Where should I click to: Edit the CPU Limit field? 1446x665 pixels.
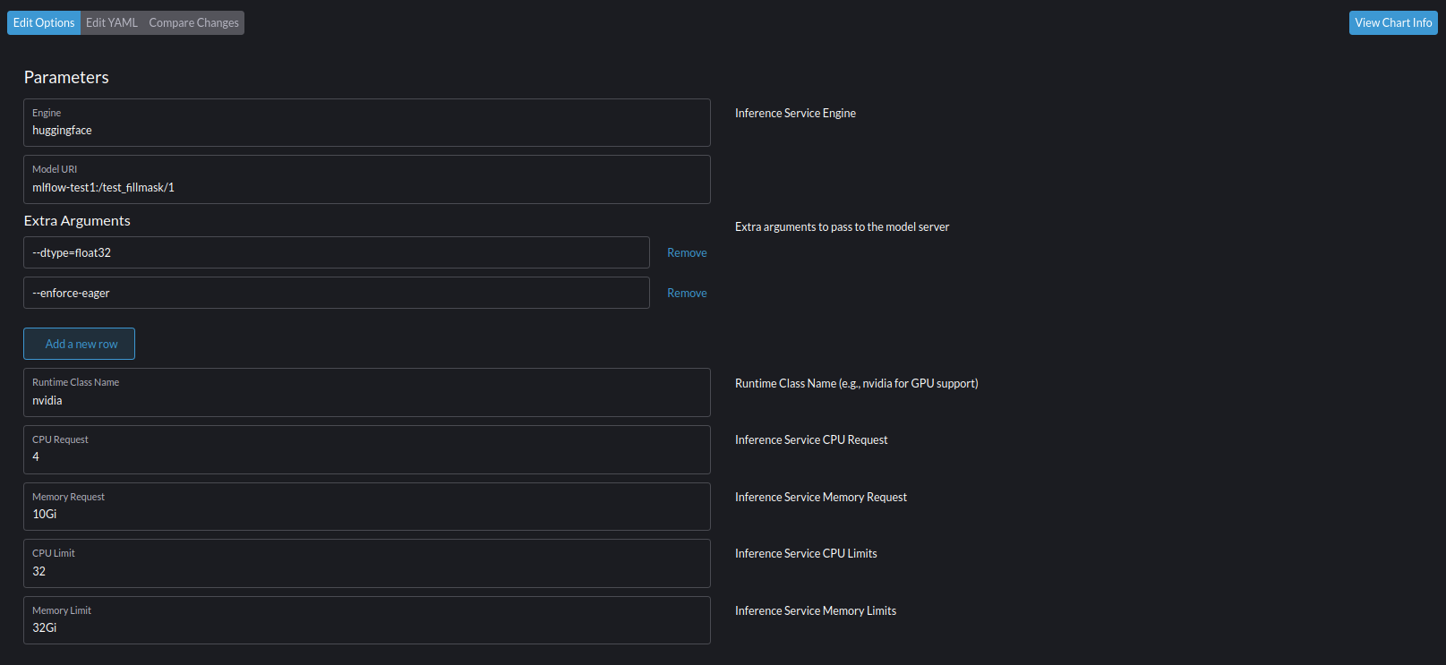[x=366, y=571]
